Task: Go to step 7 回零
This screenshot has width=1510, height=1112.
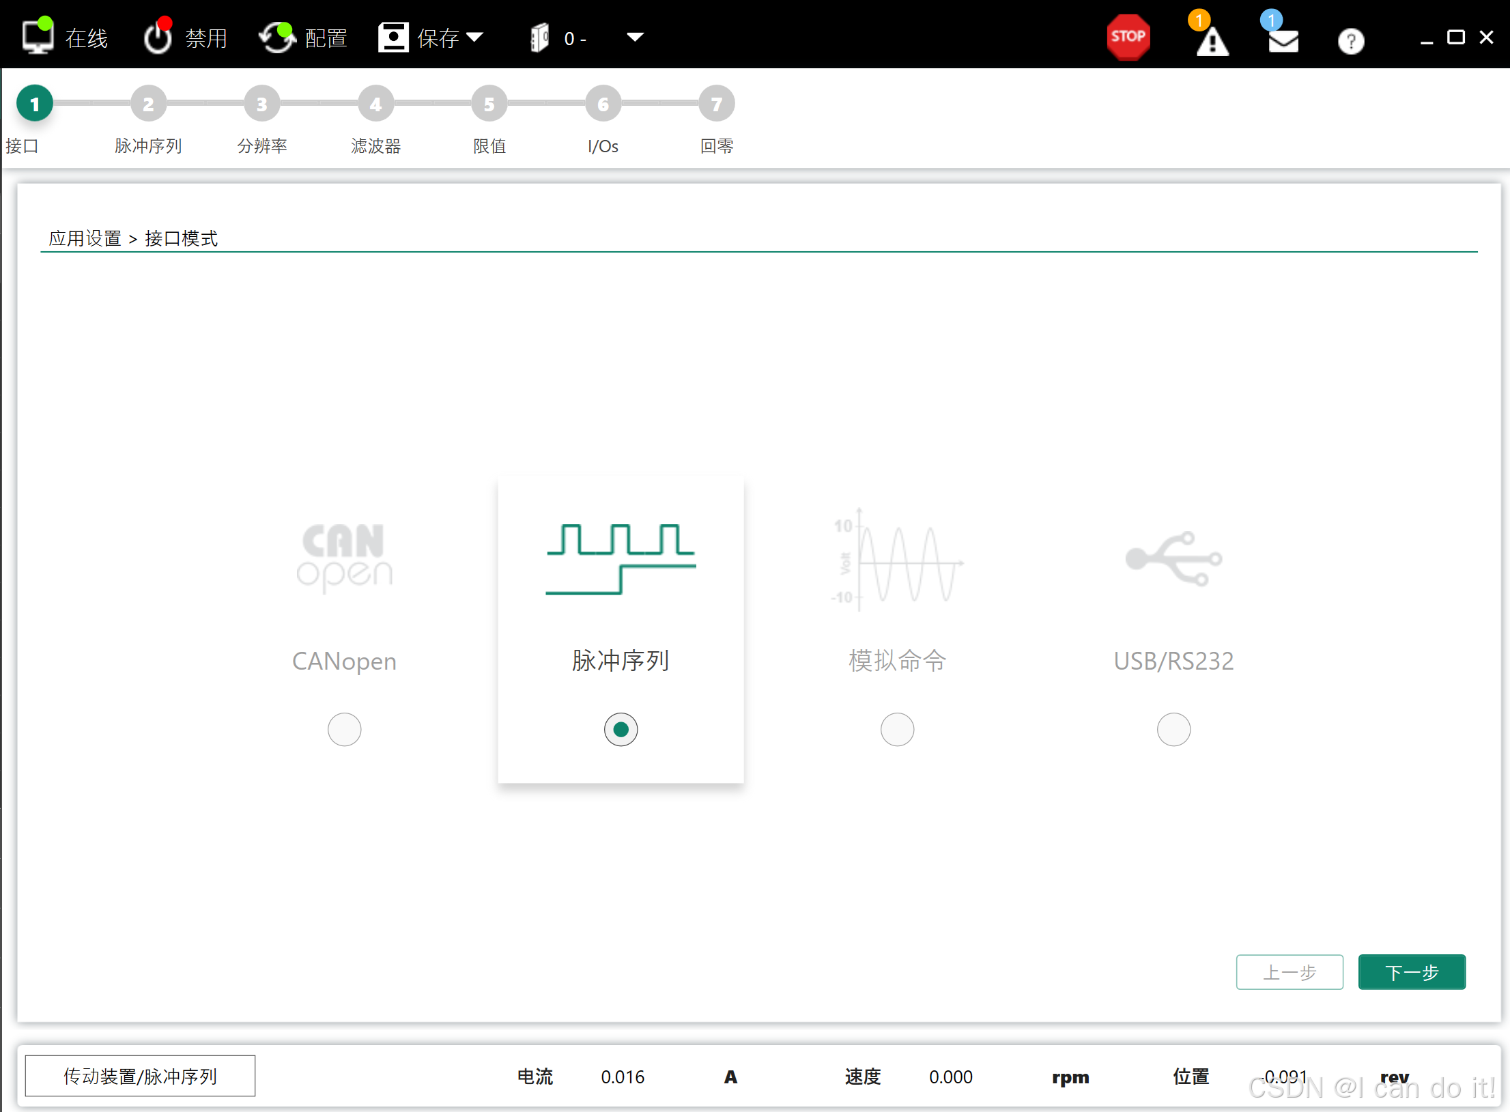Action: coord(716,104)
